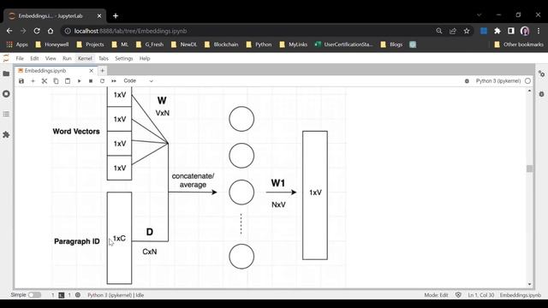Screen dimensions: 548x308
Task: Paste cell from clipboard
Action: 68,81
